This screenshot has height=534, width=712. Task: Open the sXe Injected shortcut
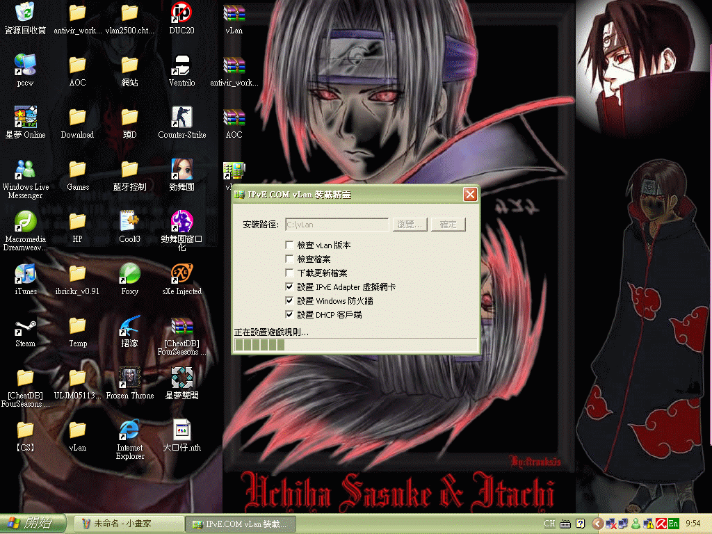tap(181, 275)
